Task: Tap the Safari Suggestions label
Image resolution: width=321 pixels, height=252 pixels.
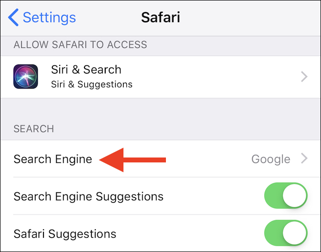Action: pos(65,234)
